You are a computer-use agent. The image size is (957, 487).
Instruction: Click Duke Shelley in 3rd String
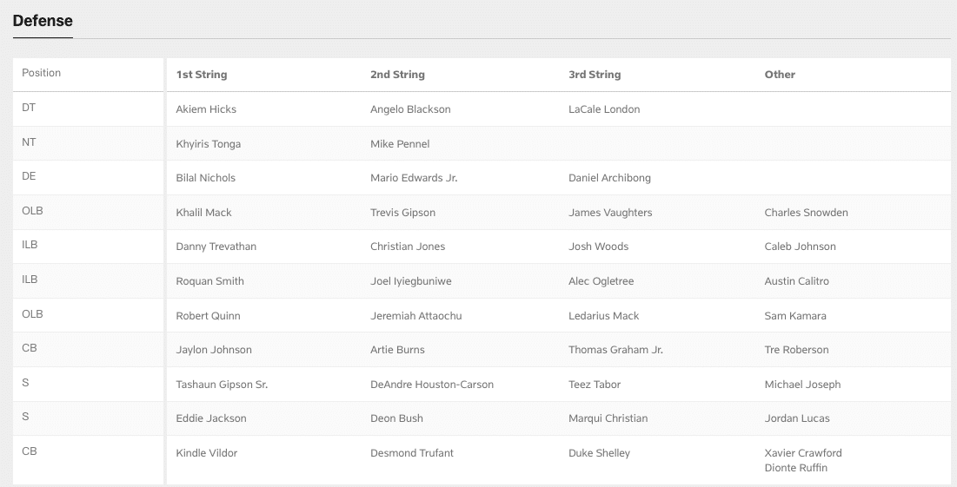coord(599,453)
